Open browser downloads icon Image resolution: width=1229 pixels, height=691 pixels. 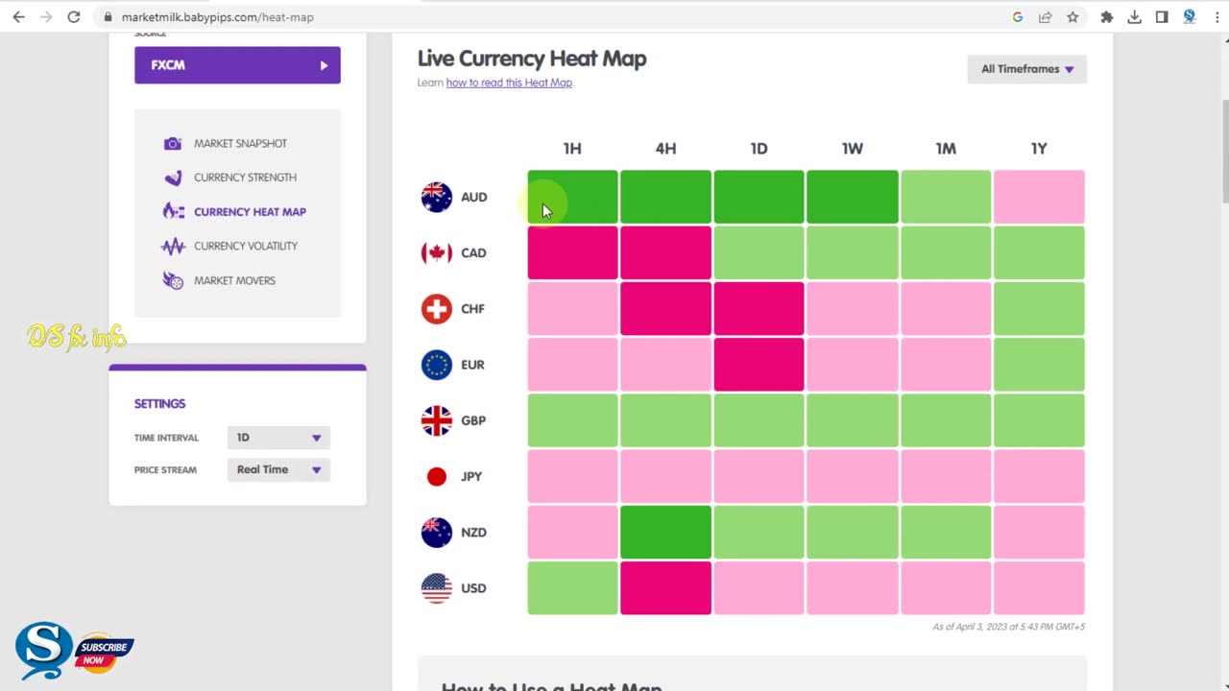point(1134,17)
